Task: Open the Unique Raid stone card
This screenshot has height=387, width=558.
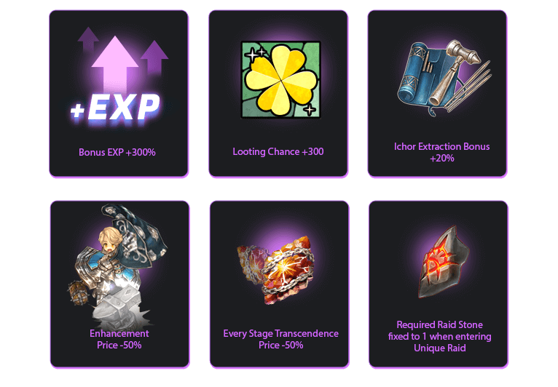Action: coord(439,284)
